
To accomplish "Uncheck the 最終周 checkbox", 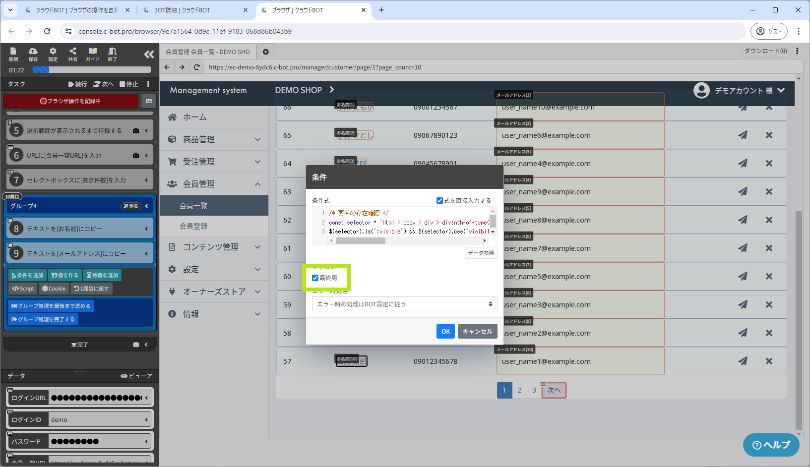I will click(x=315, y=278).
